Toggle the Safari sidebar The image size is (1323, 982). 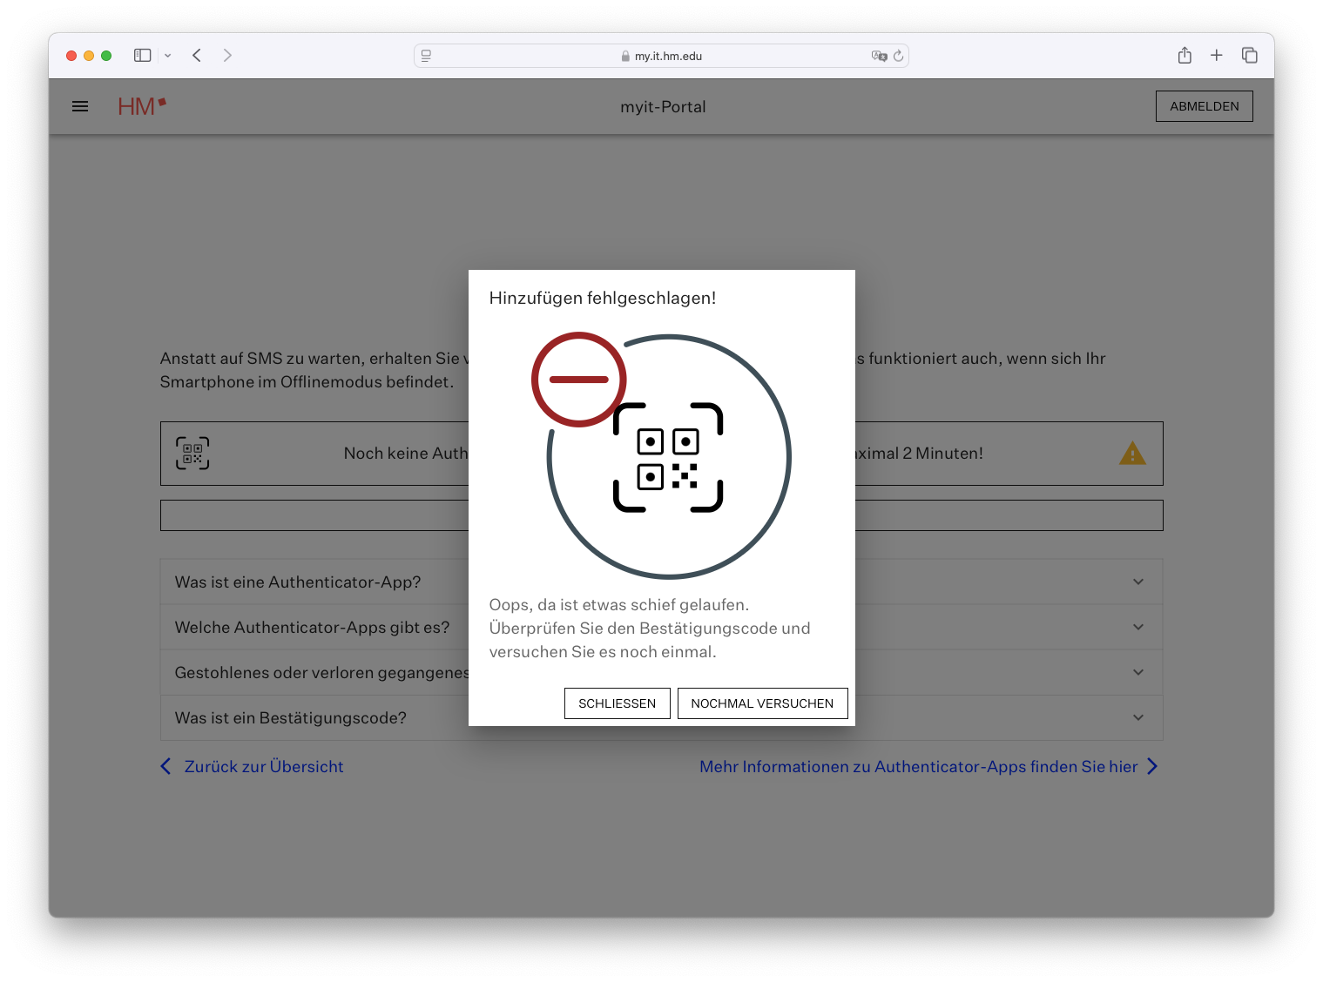[x=142, y=56]
